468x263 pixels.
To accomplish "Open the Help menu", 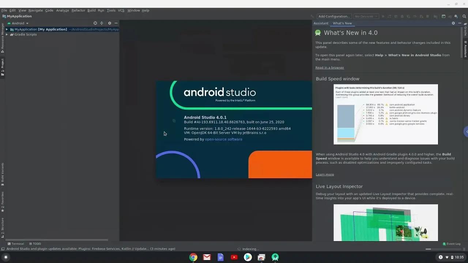I will (146, 10).
